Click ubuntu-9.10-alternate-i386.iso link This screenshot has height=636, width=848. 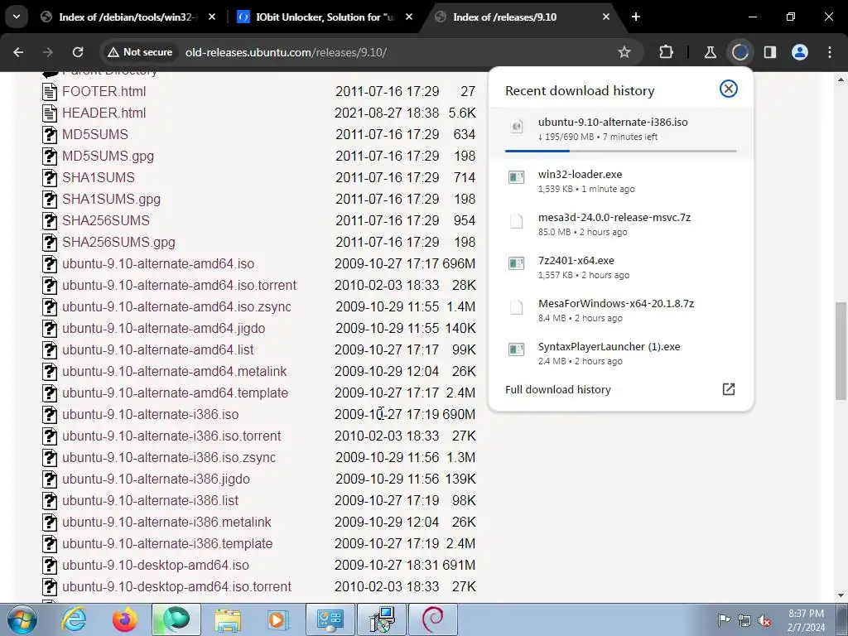coord(151,414)
